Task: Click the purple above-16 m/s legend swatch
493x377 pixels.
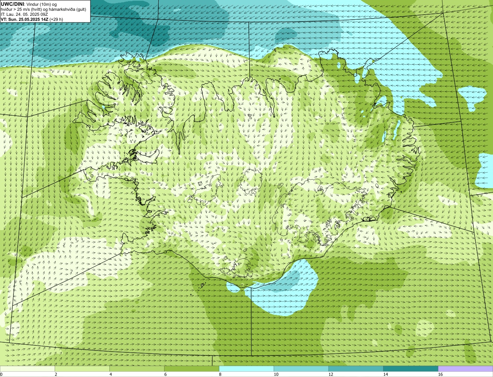Action: coord(466,369)
